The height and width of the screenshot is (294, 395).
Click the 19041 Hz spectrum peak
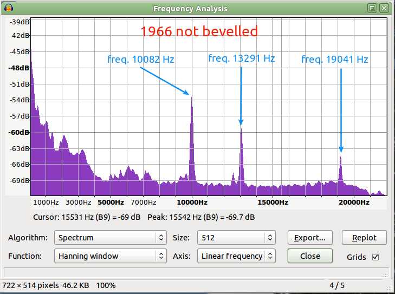click(x=341, y=159)
